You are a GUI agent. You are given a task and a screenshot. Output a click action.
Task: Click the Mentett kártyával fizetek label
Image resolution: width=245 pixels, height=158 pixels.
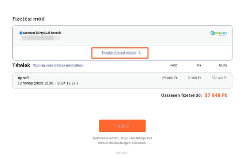point(42,33)
